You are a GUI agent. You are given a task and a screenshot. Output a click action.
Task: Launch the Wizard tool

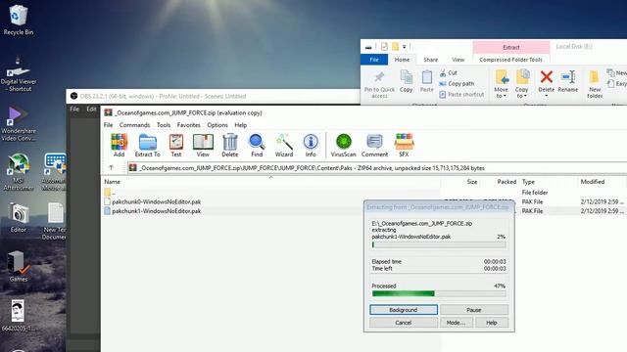click(284, 146)
